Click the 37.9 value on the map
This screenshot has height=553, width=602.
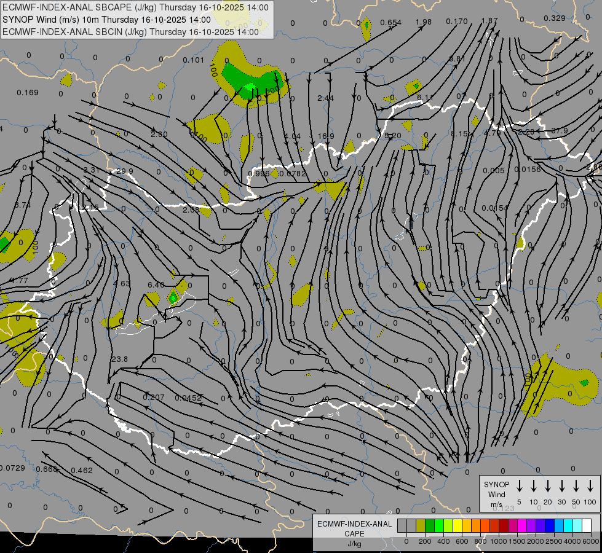(559, 131)
